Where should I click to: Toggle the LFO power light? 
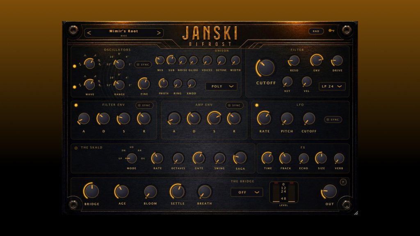tap(257, 105)
